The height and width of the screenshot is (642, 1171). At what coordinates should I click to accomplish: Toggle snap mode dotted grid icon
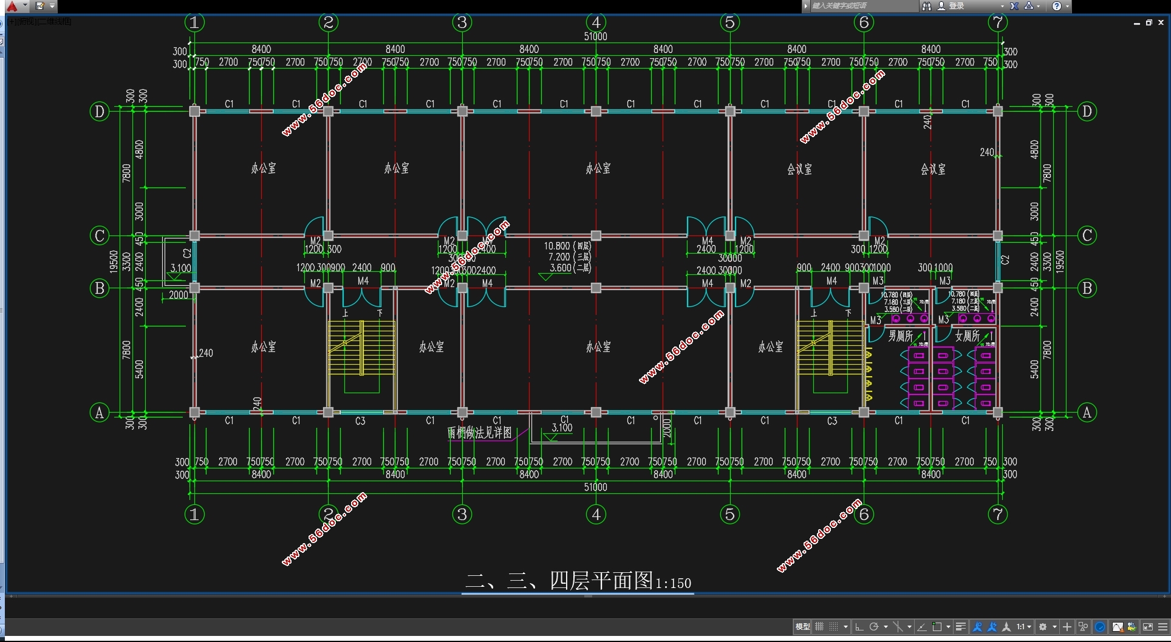(x=833, y=627)
